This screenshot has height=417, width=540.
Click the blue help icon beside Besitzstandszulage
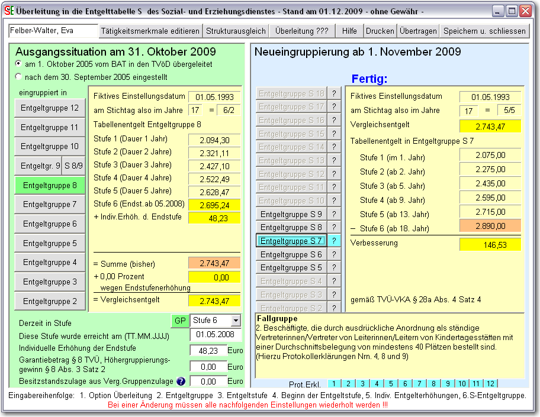(181, 382)
